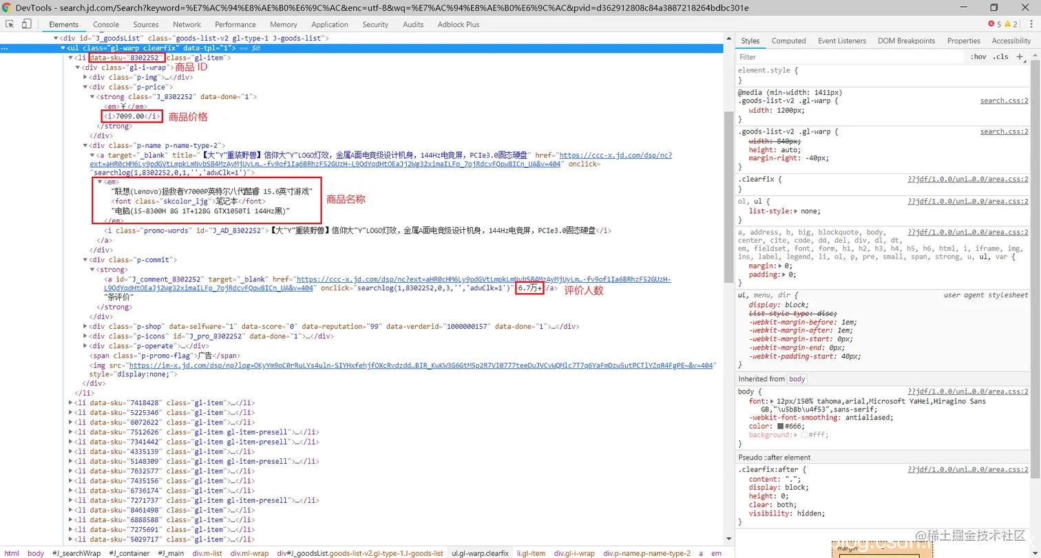Toggle the device toolbar icon

point(27,24)
